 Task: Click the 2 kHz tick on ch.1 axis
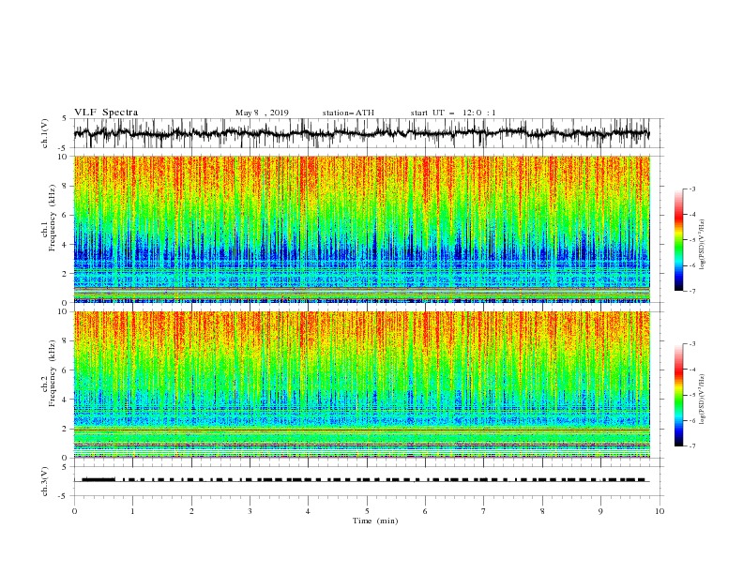[x=66, y=274]
